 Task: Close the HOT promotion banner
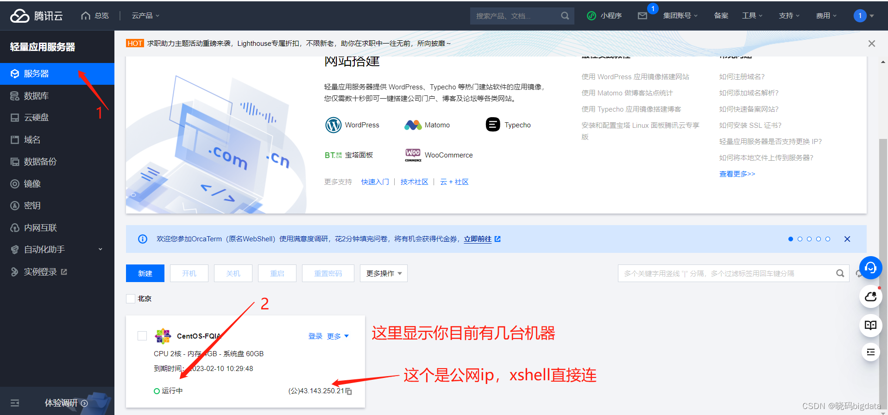pyautogui.click(x=872, y=44)
